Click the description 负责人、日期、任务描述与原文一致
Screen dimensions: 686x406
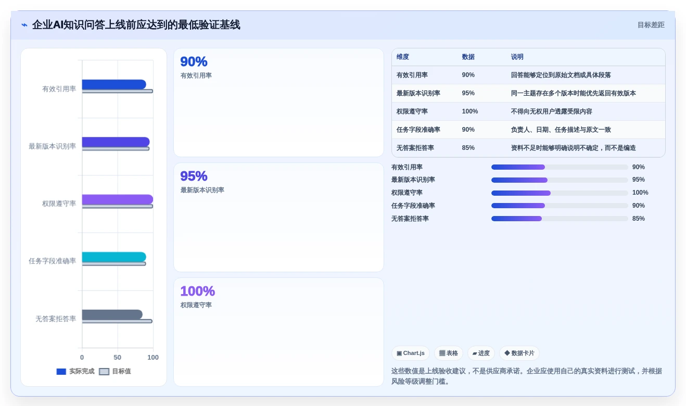561,130
